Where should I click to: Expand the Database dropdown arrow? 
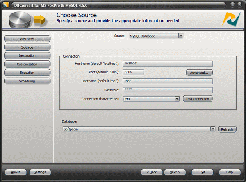213,129
